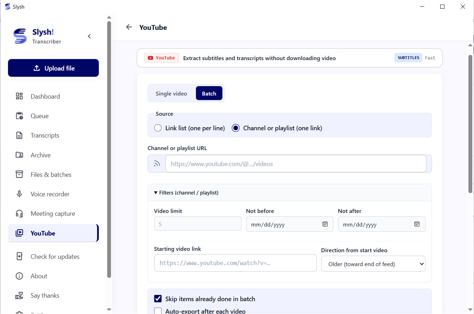Viewport: 474px width, 314px height.
Task: Click the upload arrow icon on Upload button
Action: (x=37, y=68)
